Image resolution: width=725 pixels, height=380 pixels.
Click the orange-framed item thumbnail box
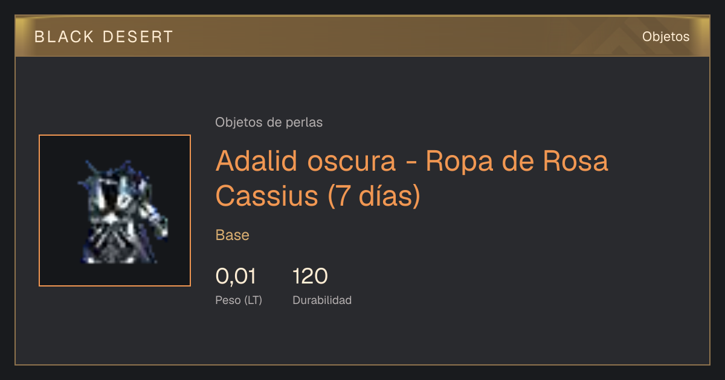point(115,211)
